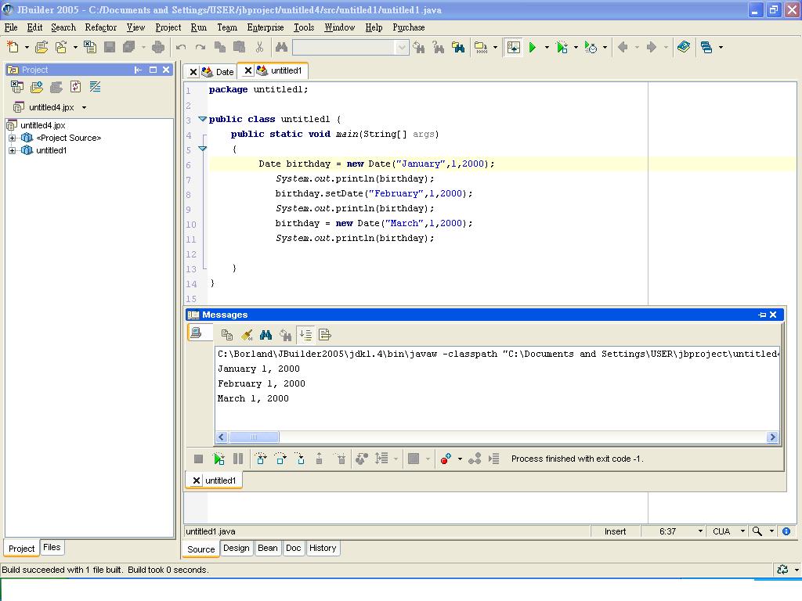Viewport: 802px width, 601px height.
Task: Toggle the list-lines filter icon in Project panel
Action: click(x=95, y=87)
